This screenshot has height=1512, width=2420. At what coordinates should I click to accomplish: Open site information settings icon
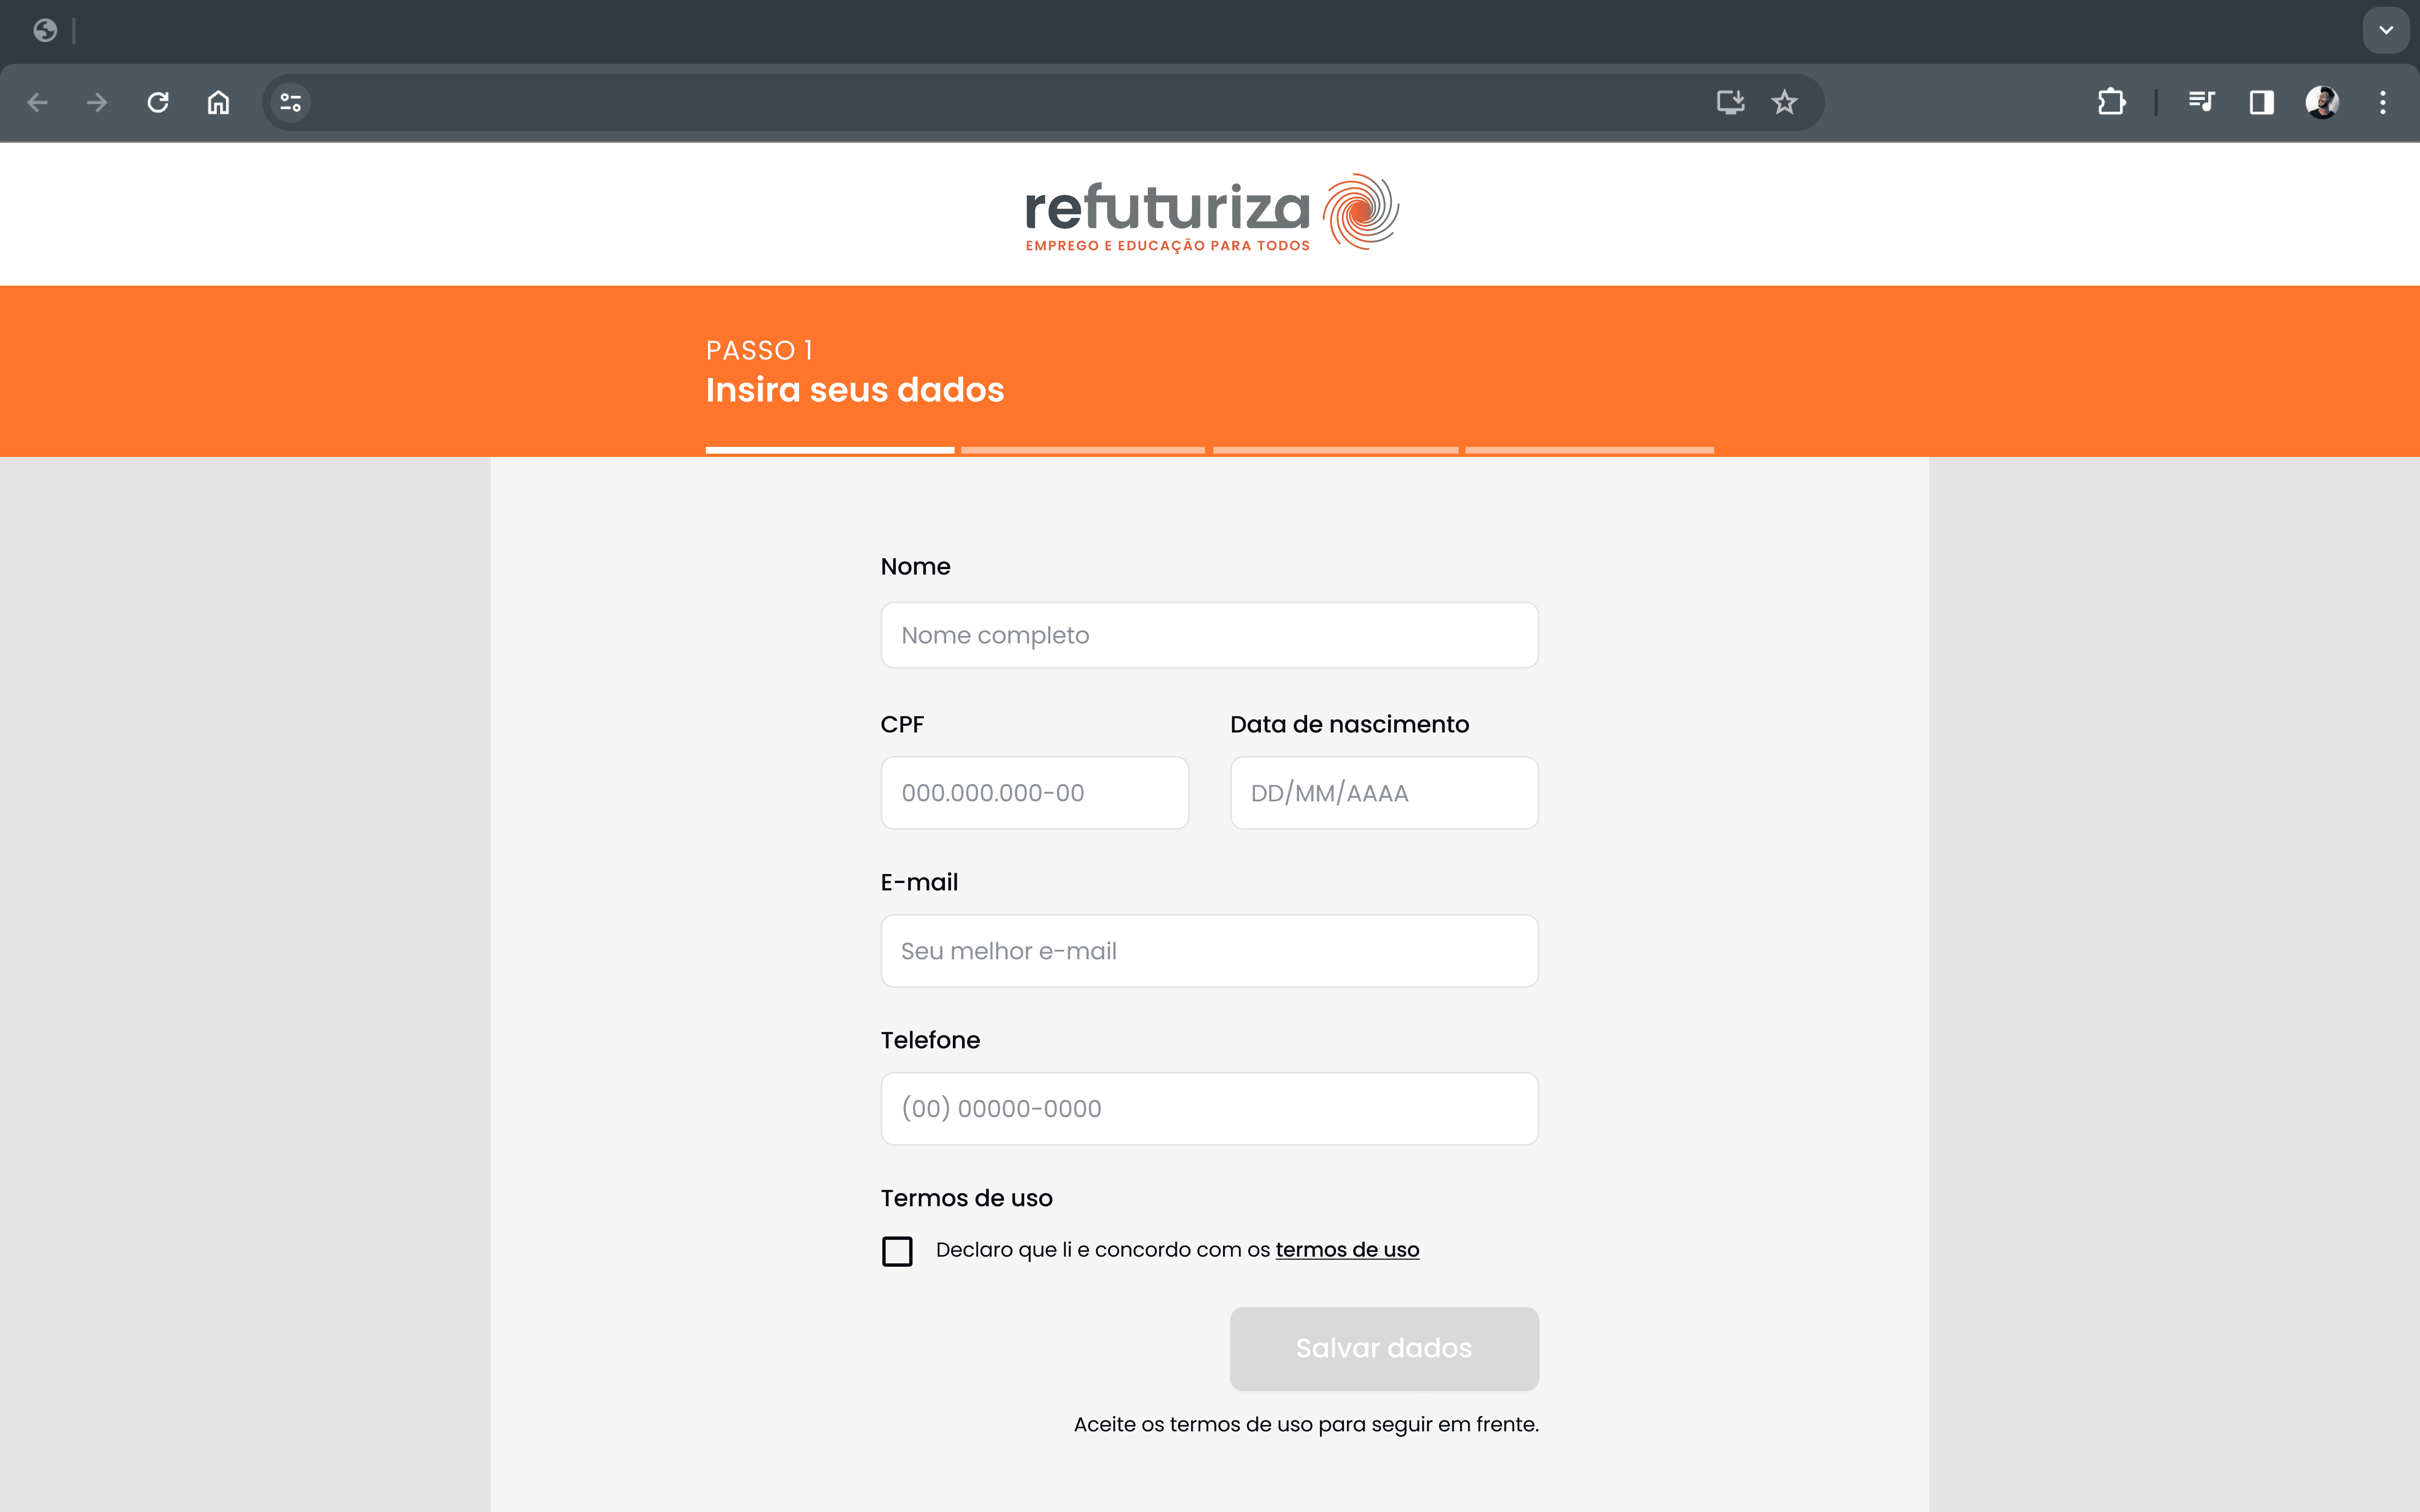(291, 102)
